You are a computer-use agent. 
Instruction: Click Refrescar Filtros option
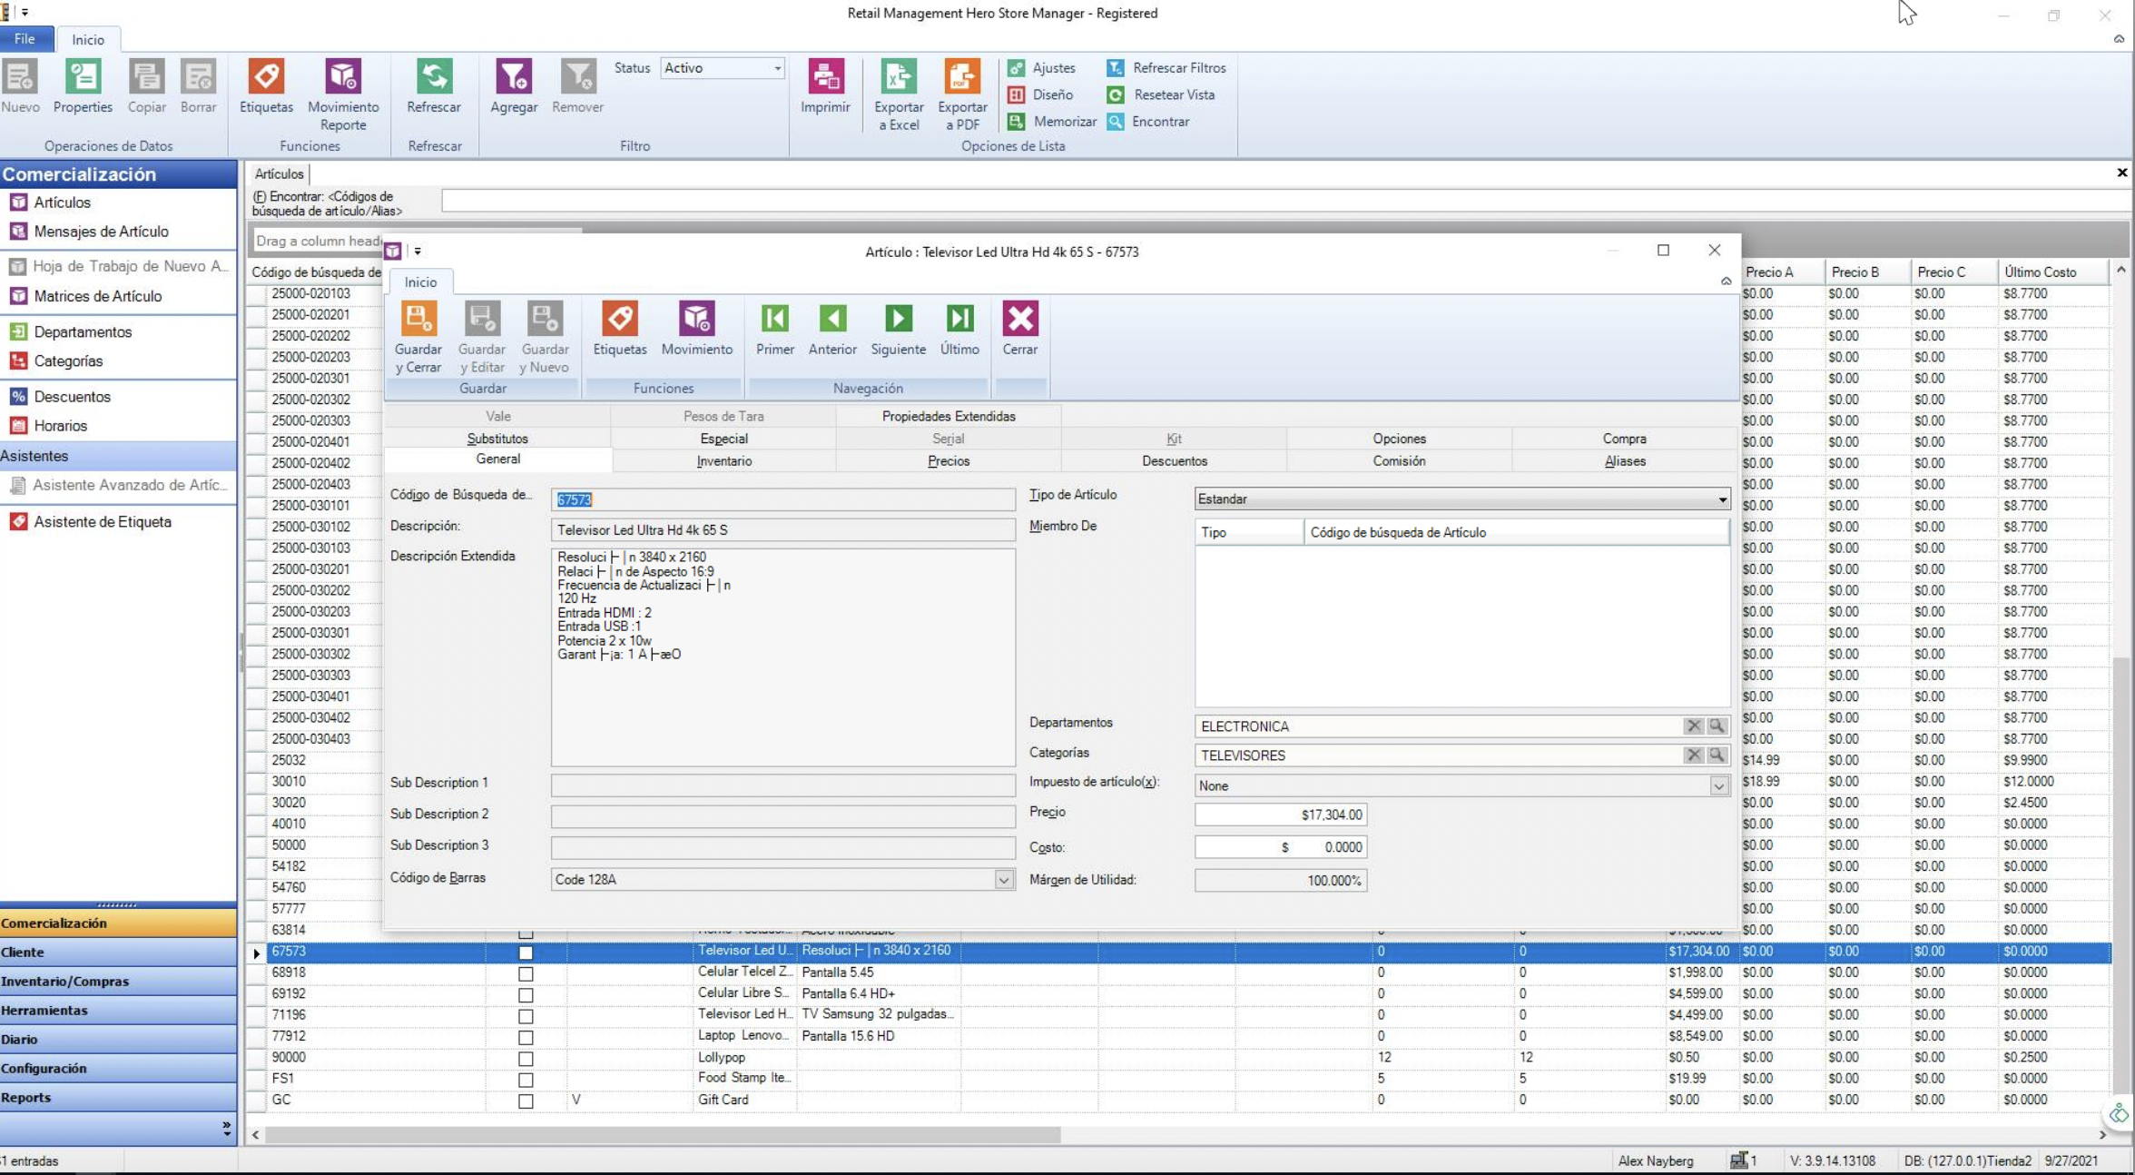[1178, 68]
